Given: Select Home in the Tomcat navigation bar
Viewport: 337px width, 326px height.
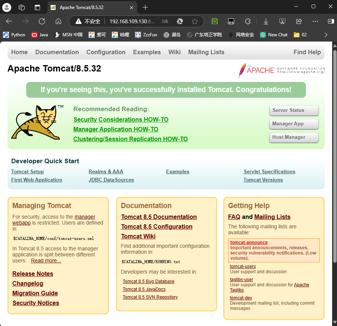Looking at the screenshot, I should point(19,52).
